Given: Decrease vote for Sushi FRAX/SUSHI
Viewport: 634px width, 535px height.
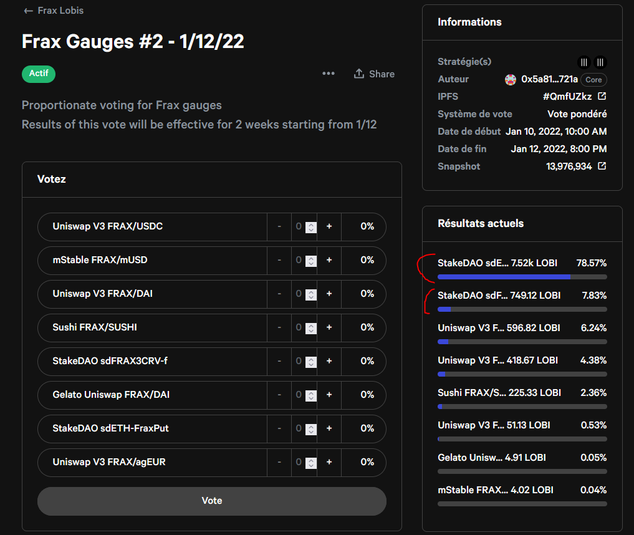Looking at the screenshot, I should tap(279, 327).
